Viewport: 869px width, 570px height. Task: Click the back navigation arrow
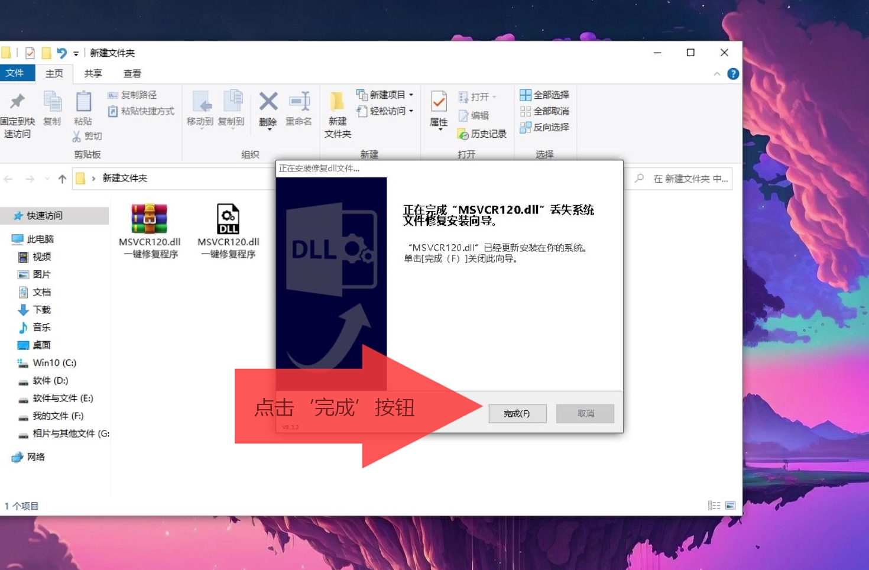(8, 179)
